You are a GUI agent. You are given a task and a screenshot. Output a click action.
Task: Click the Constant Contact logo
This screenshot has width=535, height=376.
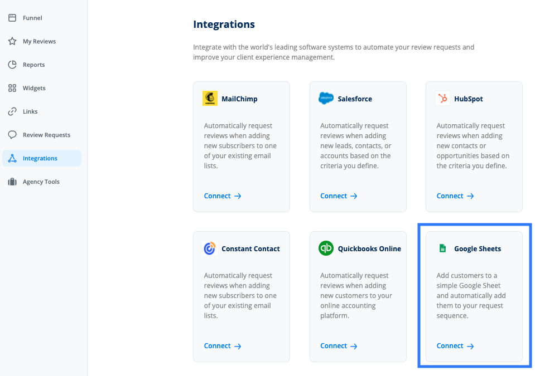[209, 248]
